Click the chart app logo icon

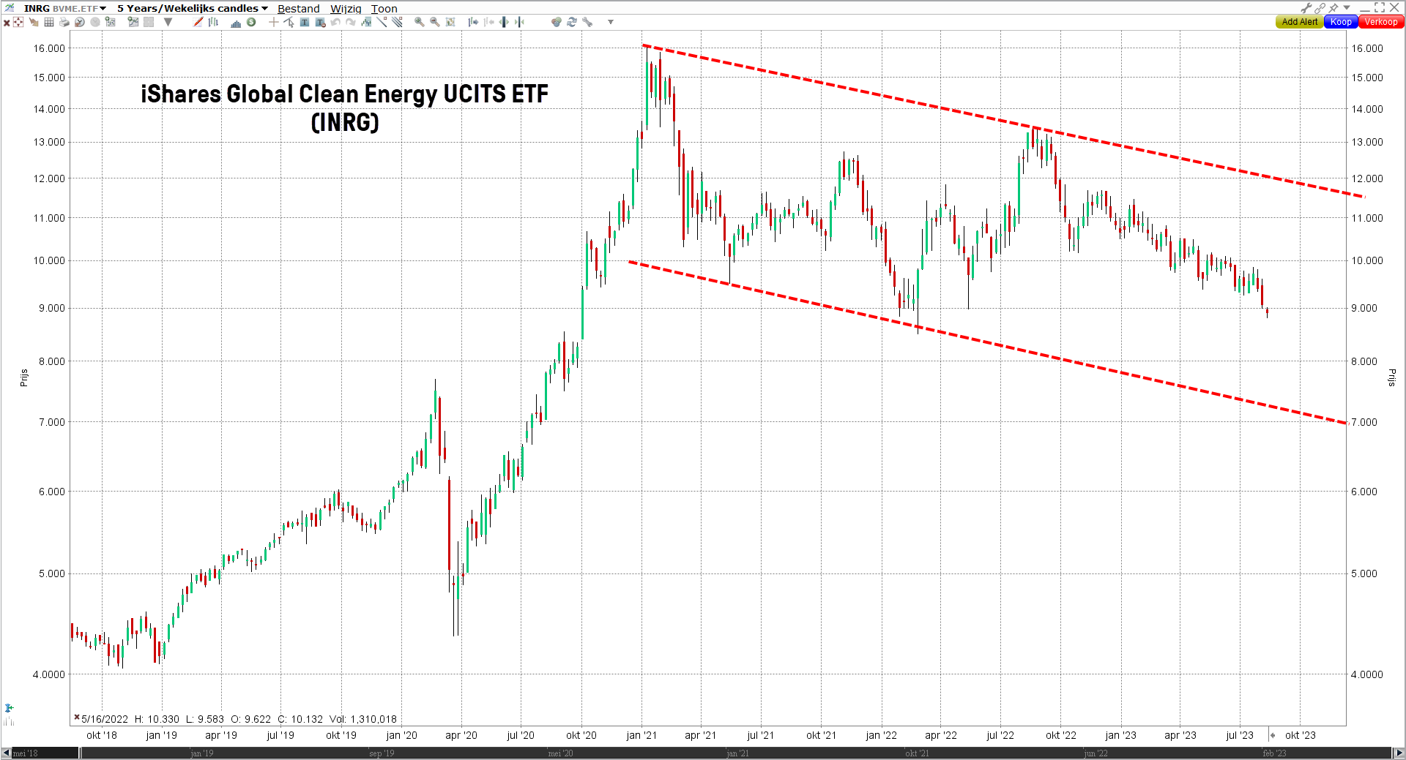[x=10, y=8]
